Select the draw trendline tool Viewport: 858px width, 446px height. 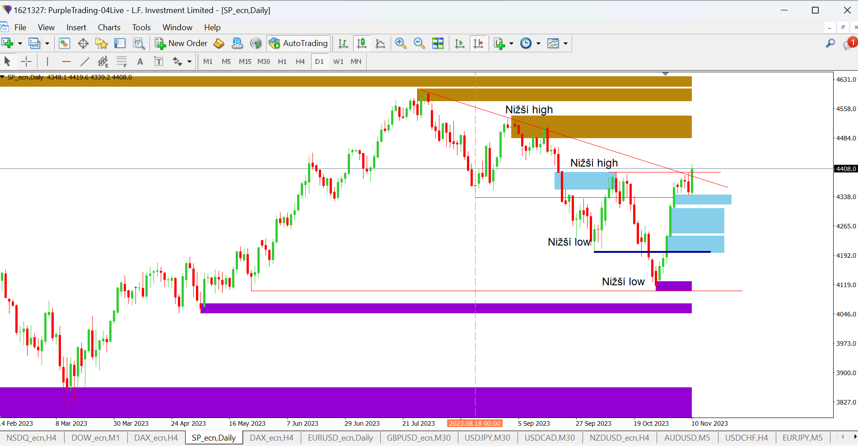click(84, 61)
